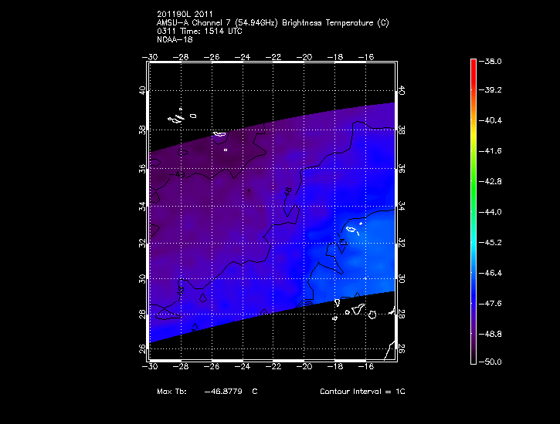
Task: Click the red top of the color bar
Action: [473, 65]
